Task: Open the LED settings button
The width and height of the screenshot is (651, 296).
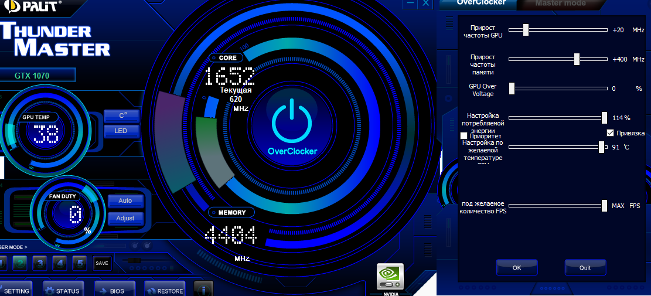Action: point(121,131)
